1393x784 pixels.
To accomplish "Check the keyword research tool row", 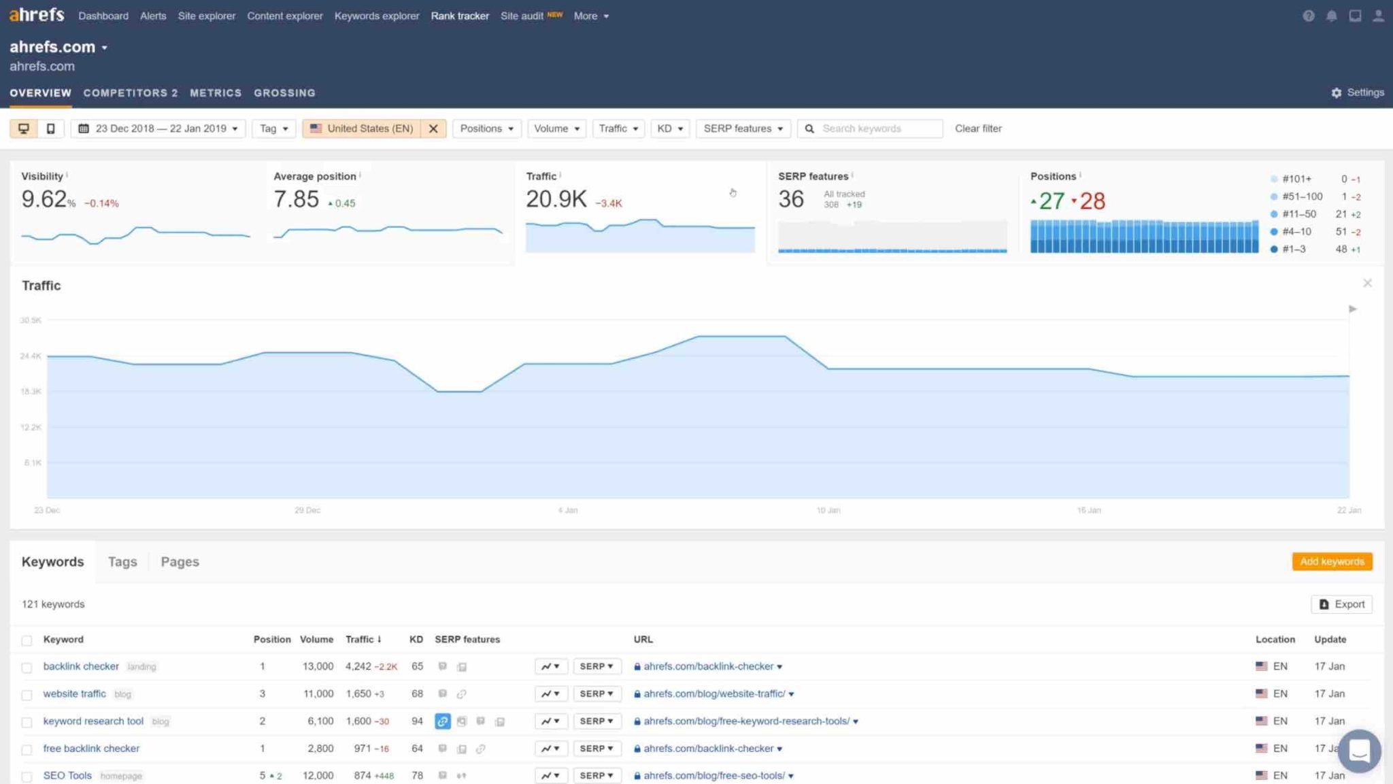I will [x=27, y=722].
